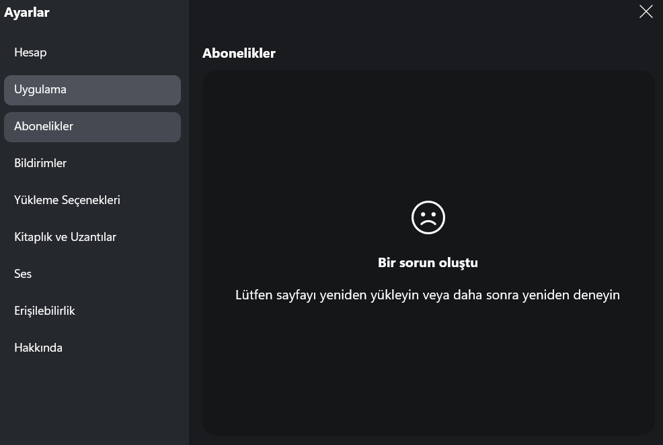Click the Bir sorun oluştu message

[428, 262]
